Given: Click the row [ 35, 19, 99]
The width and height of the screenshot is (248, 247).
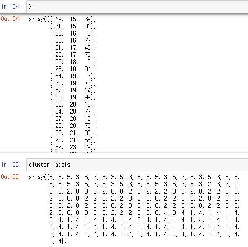Looking at the screenshot, I should coord(73,97).
